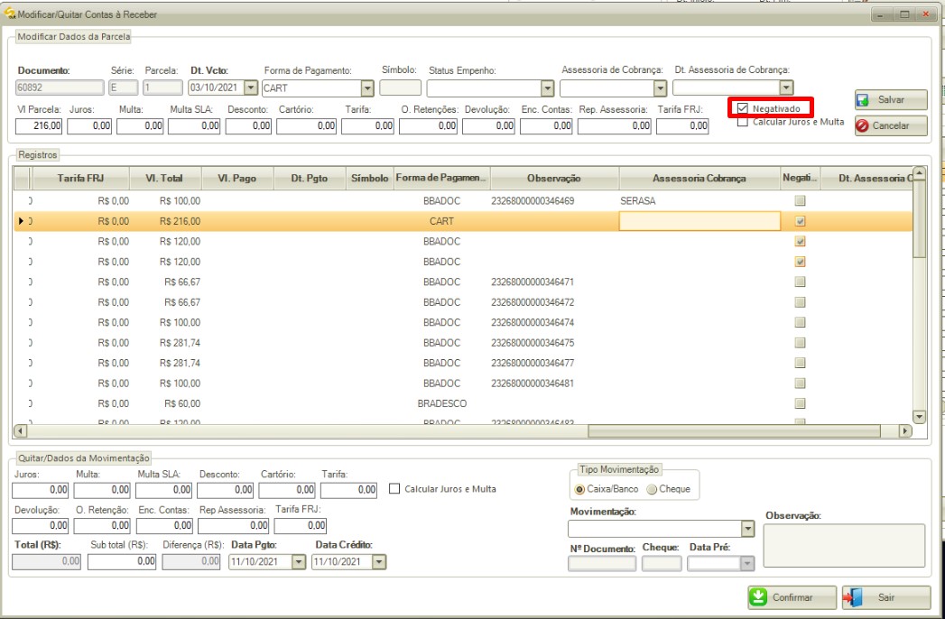Click the Vl. Pago column header
Viewport: 945px width, 619px height.
point(236,178)
